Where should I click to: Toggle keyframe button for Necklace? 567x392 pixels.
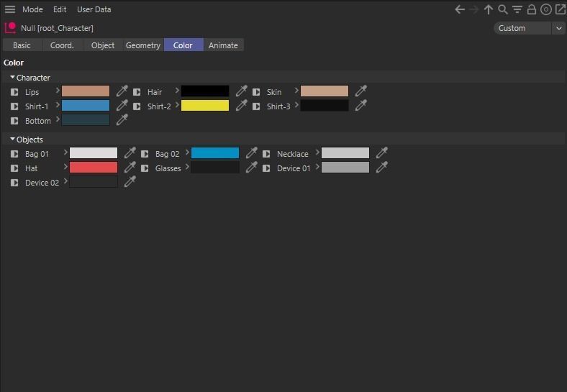coord(266,154)
